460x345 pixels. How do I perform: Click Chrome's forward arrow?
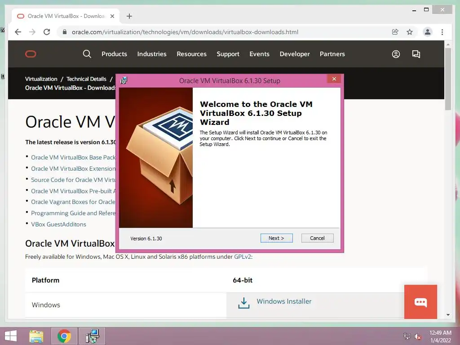click(x=32, y=32)
